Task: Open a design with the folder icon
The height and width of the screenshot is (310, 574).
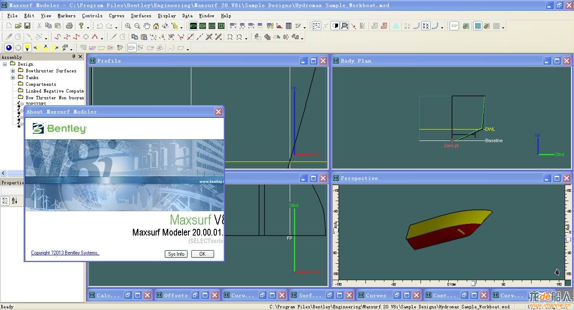Action: click(x=18, y=26)
